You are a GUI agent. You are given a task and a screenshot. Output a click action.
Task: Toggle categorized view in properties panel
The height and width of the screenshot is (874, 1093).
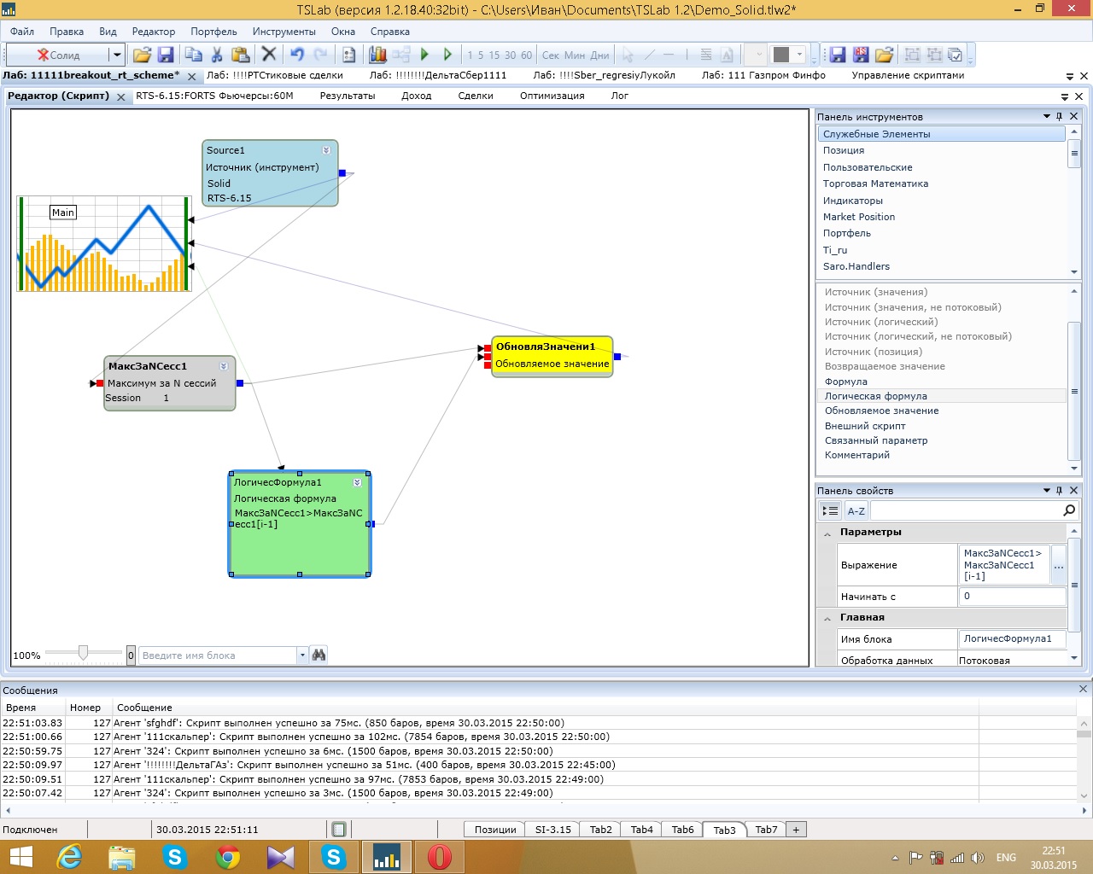[x=829, y=510]
